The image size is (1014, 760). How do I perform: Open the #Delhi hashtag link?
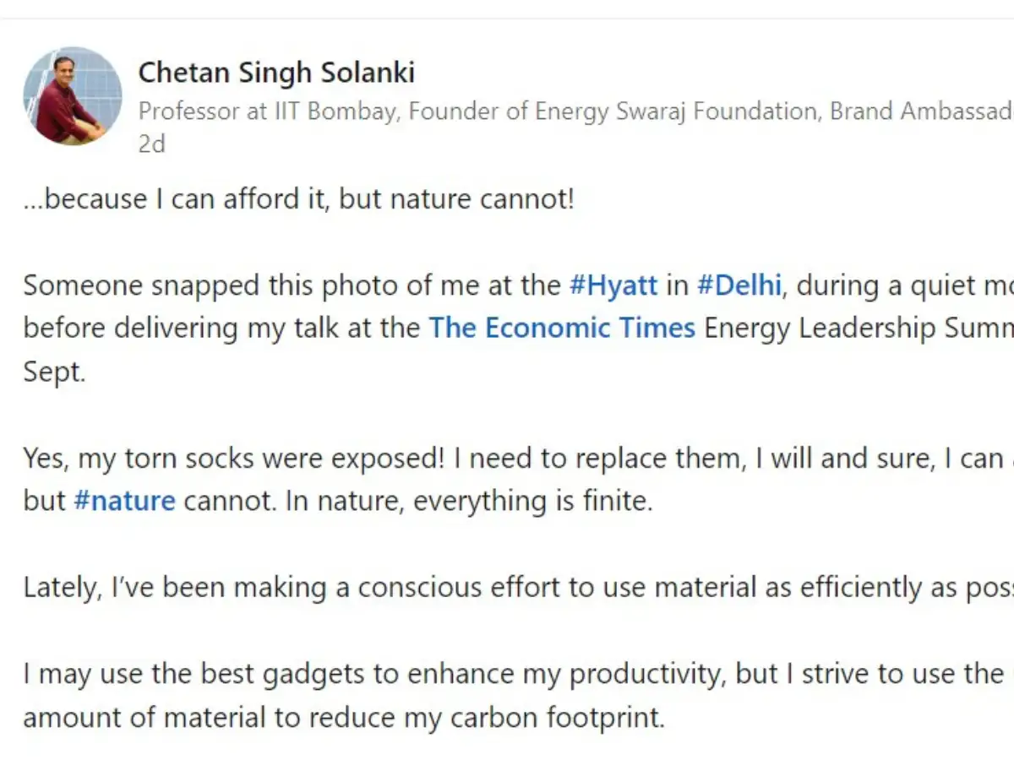[739, 285]
